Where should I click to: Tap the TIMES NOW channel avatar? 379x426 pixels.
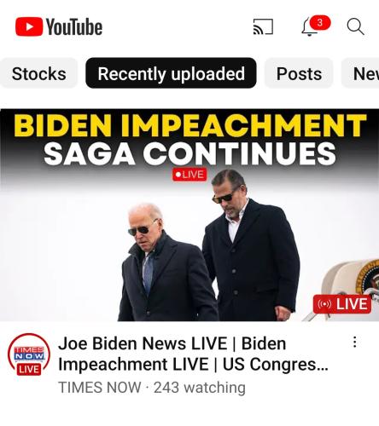click(x=29, y=354)
